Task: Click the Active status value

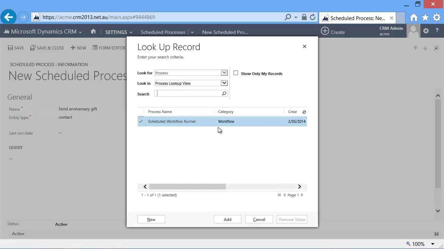Action: pos(61,224)
